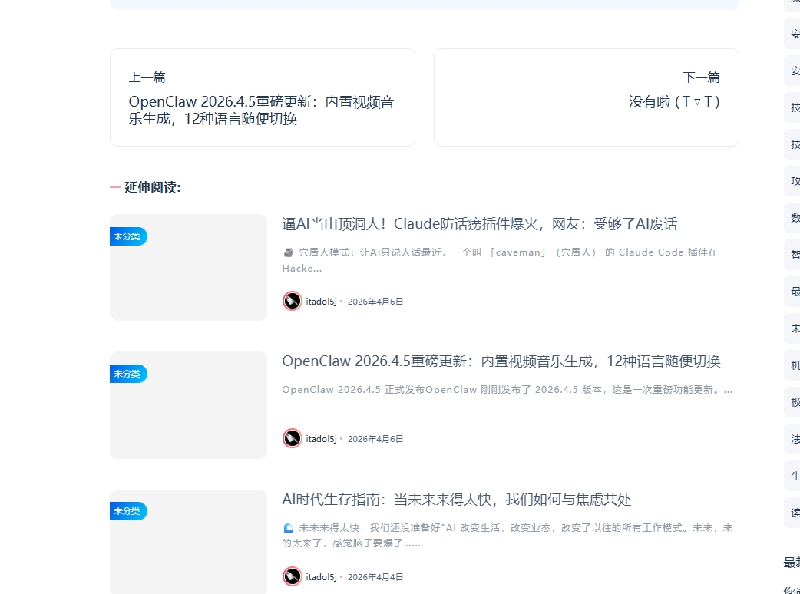Click the date 2026年4月4日 on the bottom article

tap(375, 576)
